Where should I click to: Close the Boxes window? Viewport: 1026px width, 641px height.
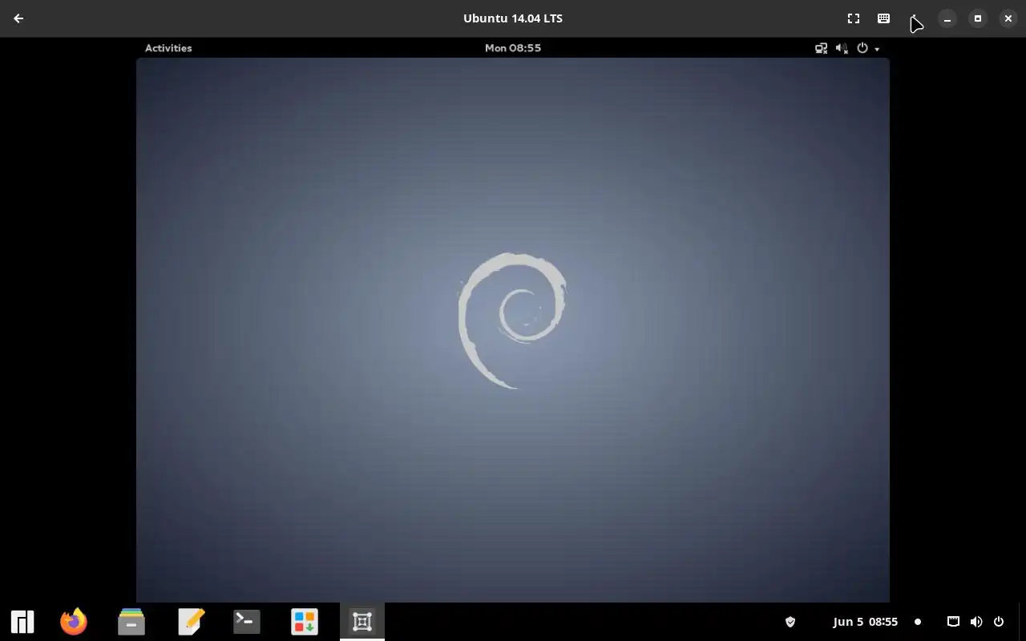(x=1008, y=18)
